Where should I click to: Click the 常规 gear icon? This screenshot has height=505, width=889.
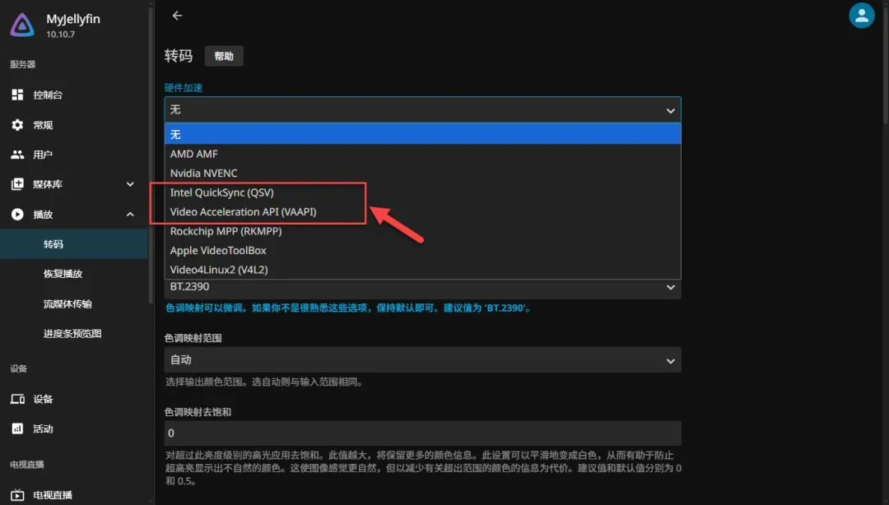[x=17, y=125]
